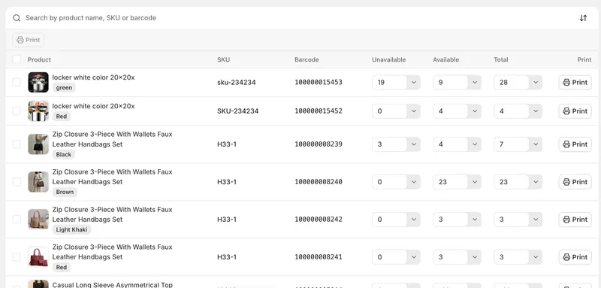
Task: Select the Black handbags set row checkbox
Action: pyautogui.click(x=17, y=144)
